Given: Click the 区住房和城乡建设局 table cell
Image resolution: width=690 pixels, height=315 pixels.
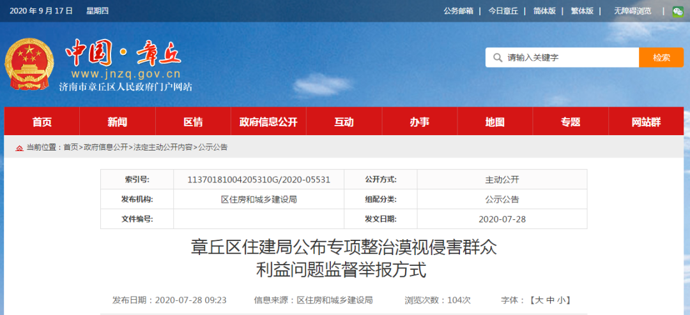Looking at the screenshot, I should click(259, 200).
